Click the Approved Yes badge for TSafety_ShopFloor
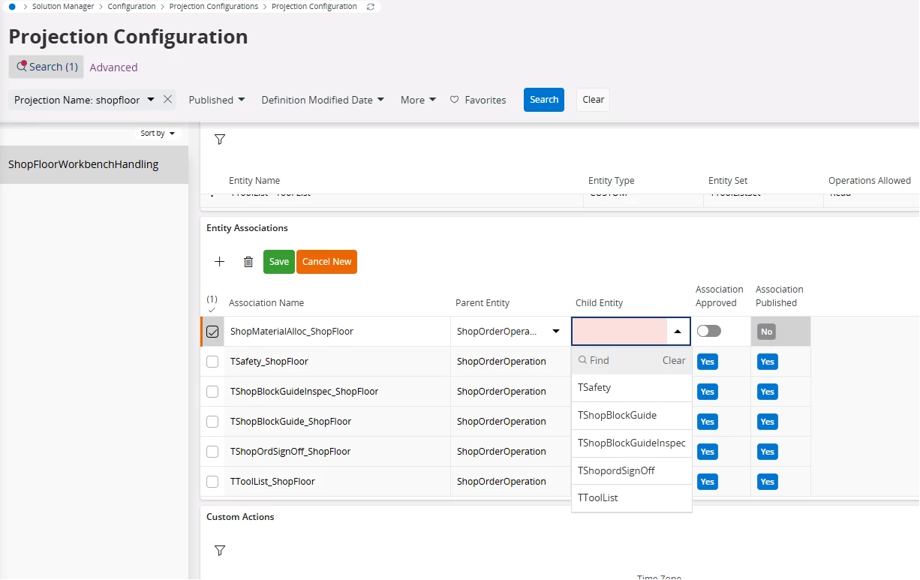 point(708,362)
